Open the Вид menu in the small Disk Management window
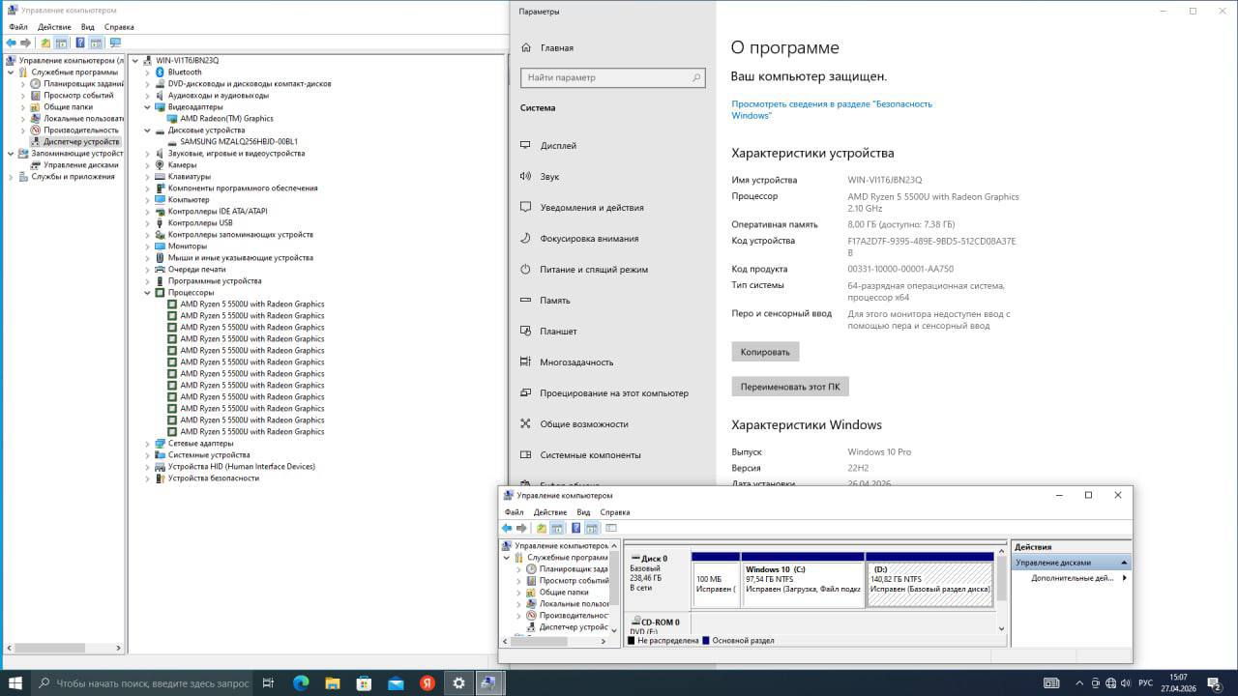The height and width of the screenshot is (696, 1238). point(583,512)
